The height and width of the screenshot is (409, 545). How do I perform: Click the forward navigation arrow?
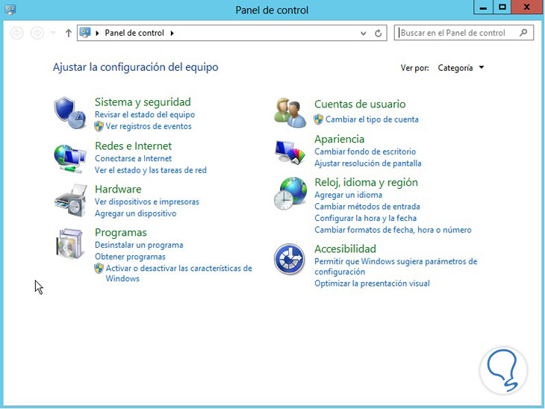(37, 33)
